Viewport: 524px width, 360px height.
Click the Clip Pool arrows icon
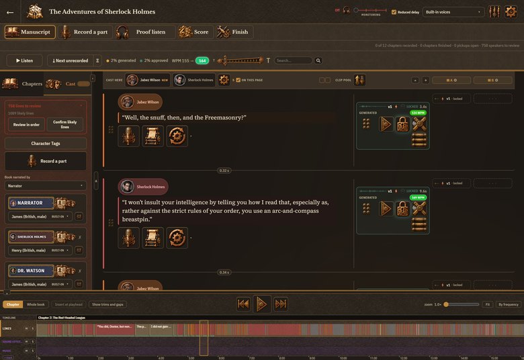(x=359, y=80)
